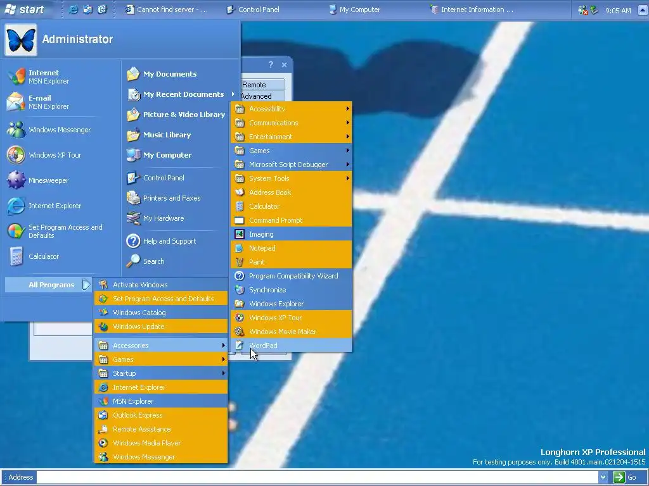Click the Remote Assistance icon
Screen dimensions: 649x486
103,429
